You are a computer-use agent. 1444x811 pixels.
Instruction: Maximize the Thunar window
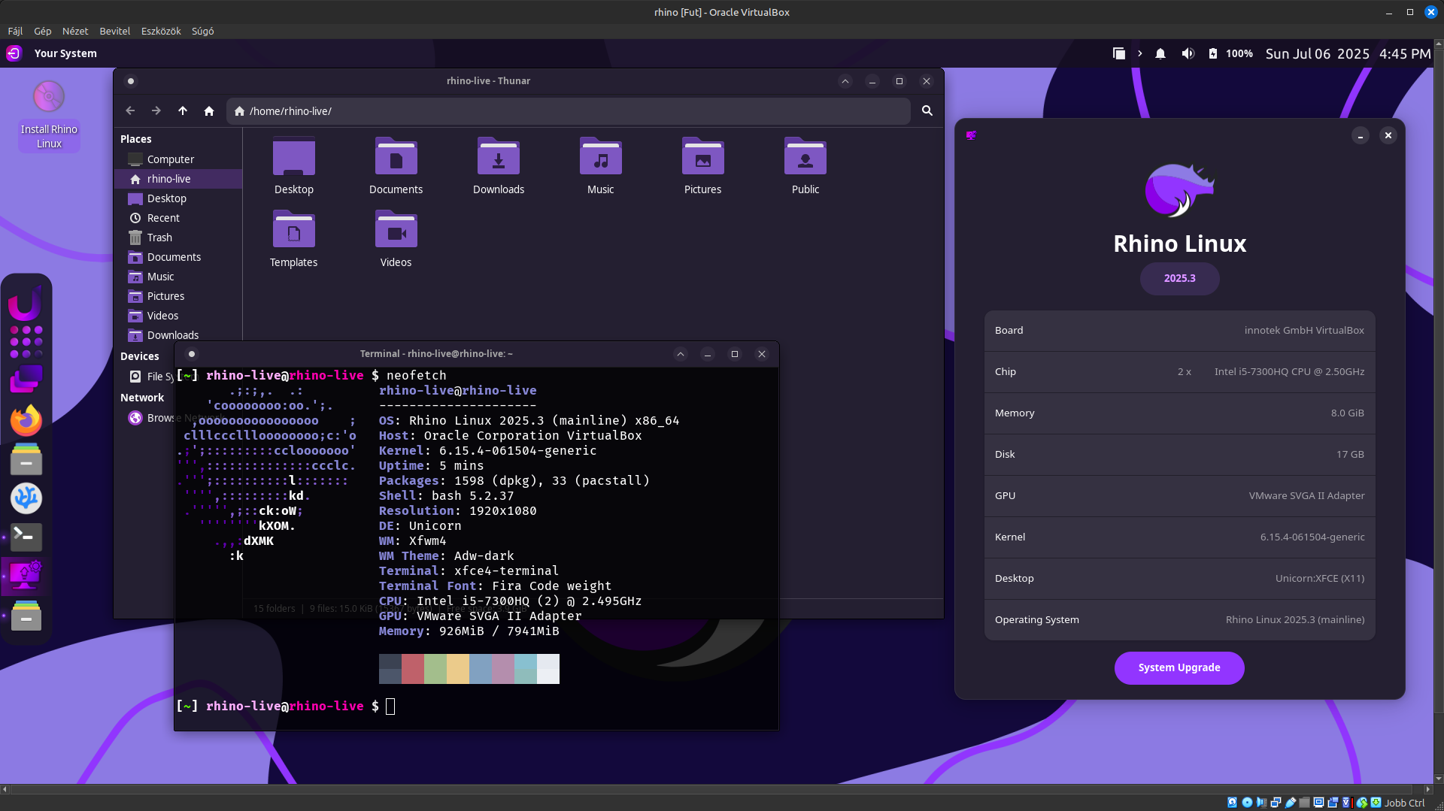(899, 81)
